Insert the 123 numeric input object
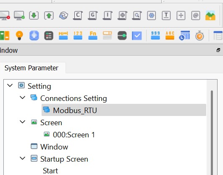Screen dimensions: 223x175 (x=78, y=36)
